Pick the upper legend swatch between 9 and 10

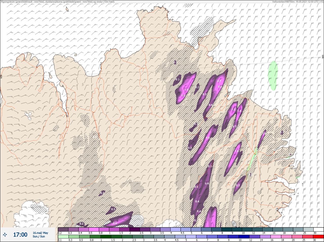click(x=237, y=229)
